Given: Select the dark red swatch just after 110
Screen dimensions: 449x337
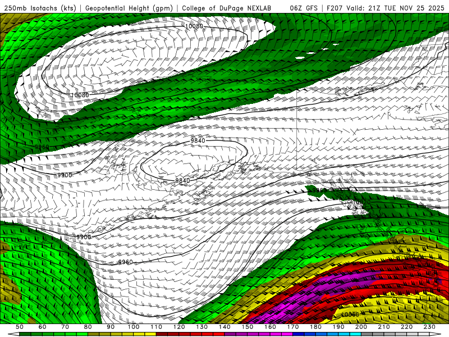Looking at the screenshot, I should 162,334.
